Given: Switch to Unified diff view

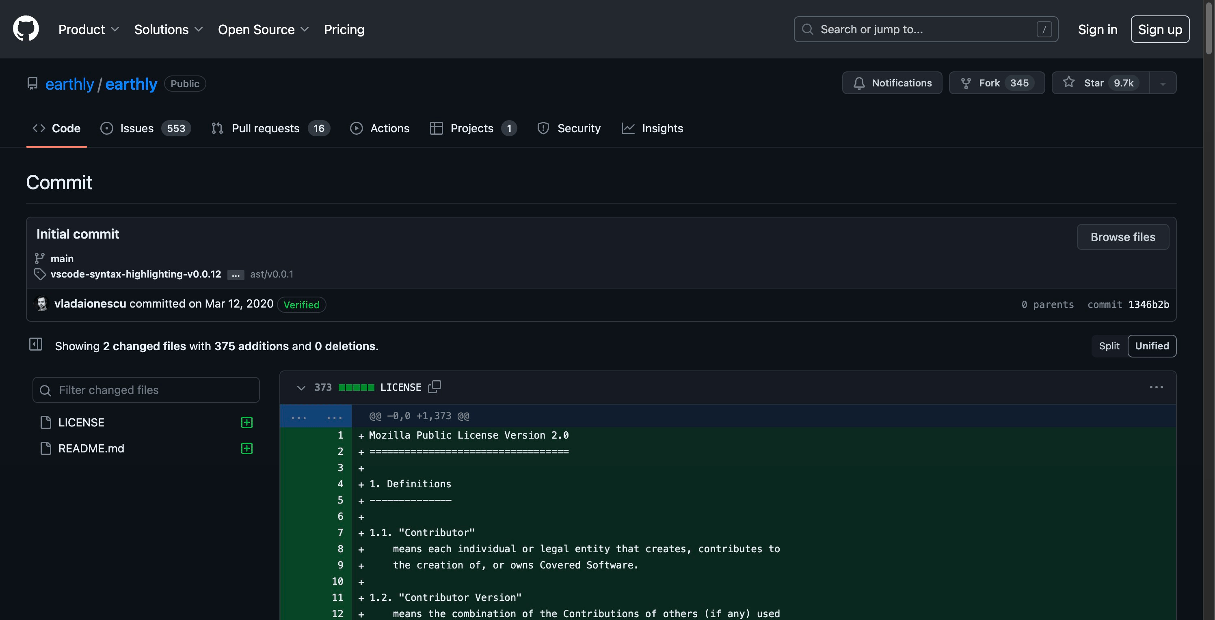Looking at the screenshot, I should (1150, 346).
